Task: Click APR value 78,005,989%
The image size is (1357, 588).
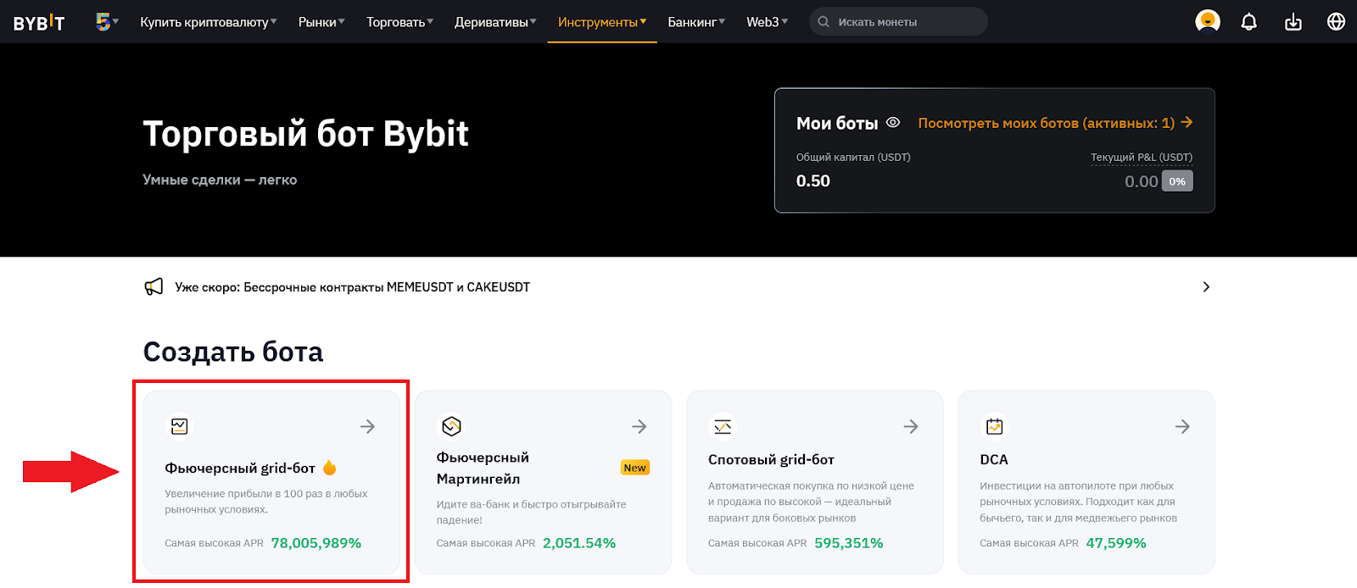Action: [x=316, y=543]
